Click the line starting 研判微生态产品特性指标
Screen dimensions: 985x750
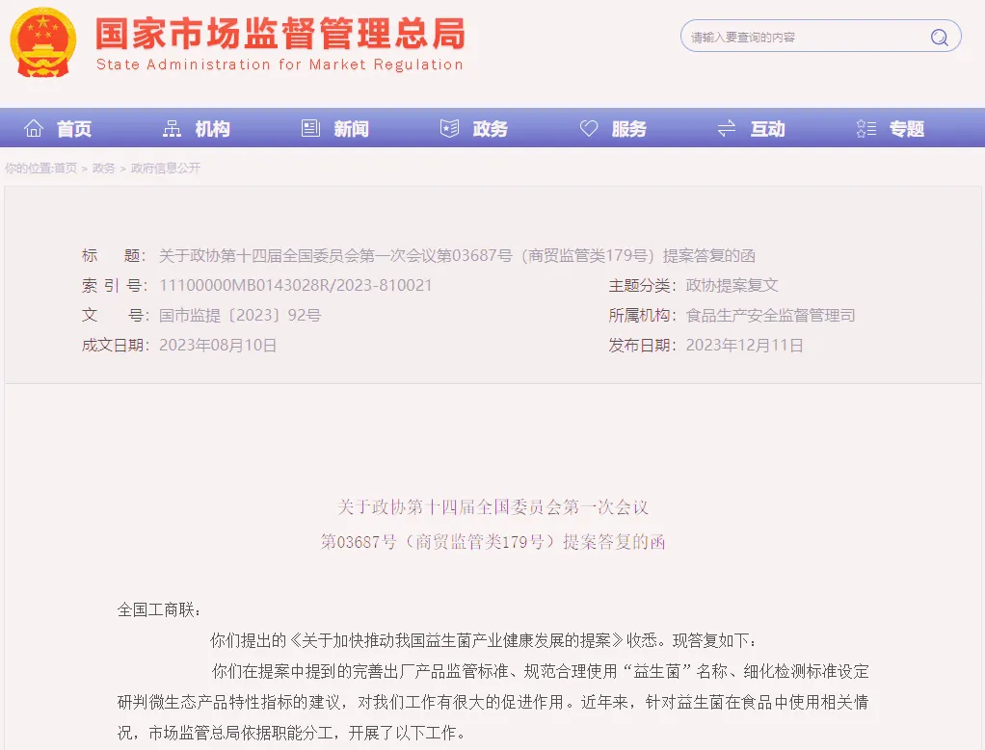(x=493, y=702)
